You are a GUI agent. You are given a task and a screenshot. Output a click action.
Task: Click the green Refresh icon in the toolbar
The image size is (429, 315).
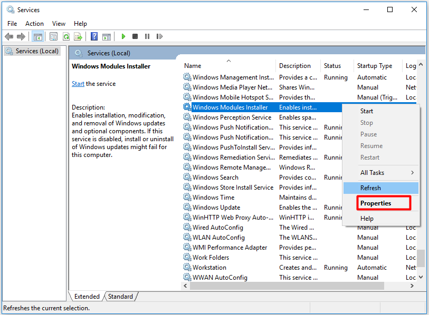pos(66,36)
